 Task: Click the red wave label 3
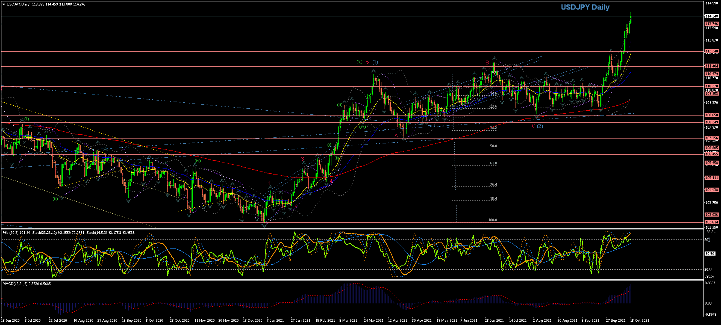(x=303, y=159)
